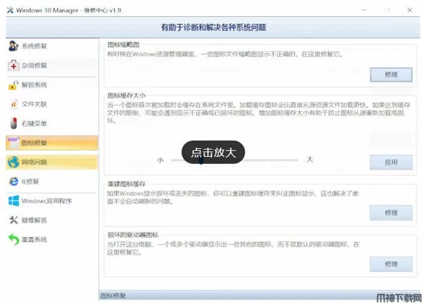Click the 重置系统 green arrow icon
The width and height of the screenshot is (422, 303).
[x=13, y=239]
